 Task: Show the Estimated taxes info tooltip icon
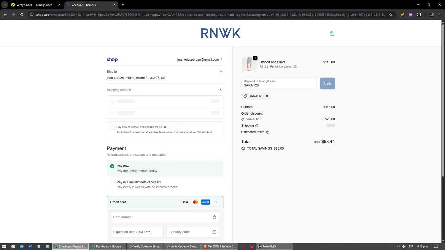[x=268, y=132]
